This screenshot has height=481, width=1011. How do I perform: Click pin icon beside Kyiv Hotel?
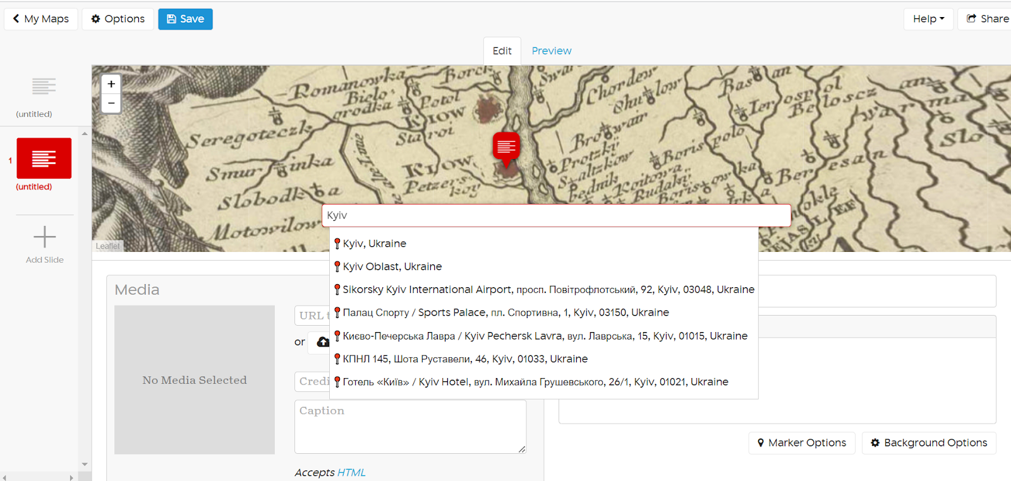tap(337, 382)
